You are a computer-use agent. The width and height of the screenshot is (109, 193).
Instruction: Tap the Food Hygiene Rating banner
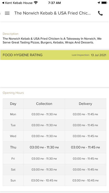coord(54,55)
